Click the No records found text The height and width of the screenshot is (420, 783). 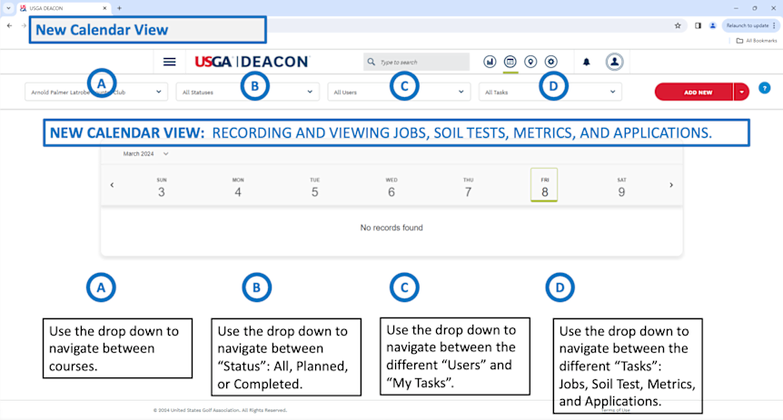(x=391, y=228)
